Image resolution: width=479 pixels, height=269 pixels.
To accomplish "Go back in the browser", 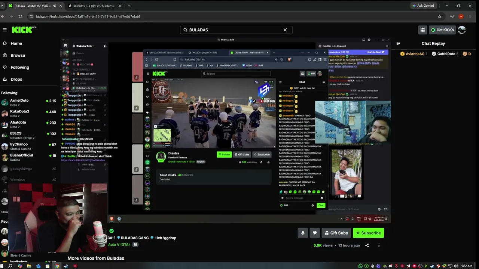I will tap(3, 16).
